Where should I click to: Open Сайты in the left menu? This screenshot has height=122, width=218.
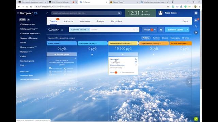tap(23, 56)
